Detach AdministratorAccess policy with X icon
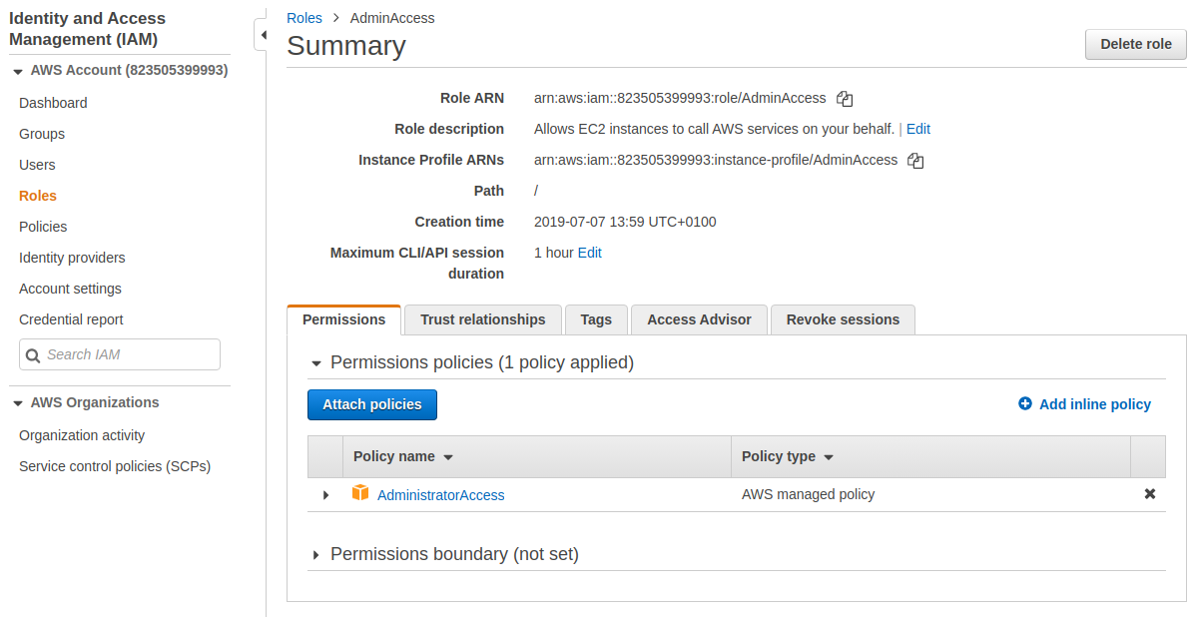 pyautogui.click(x=1149, y=494)
